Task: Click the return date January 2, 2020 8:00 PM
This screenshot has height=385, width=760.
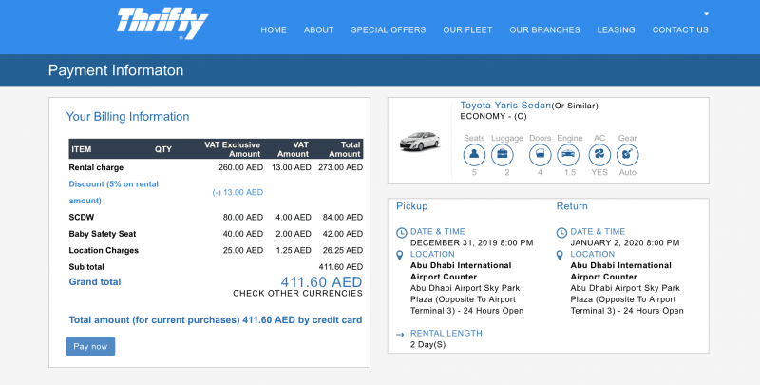Action: tap(625, 243)
